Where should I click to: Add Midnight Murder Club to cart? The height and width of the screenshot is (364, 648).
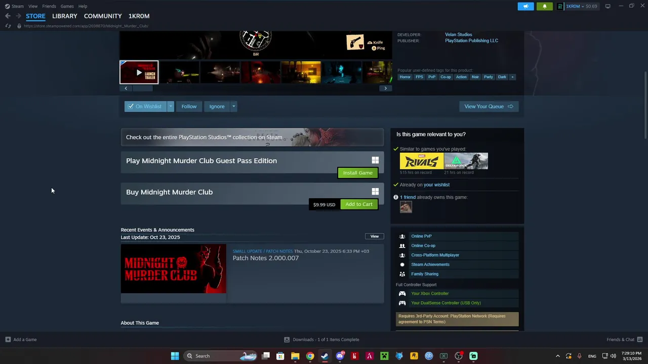click(x=358, y=204)
